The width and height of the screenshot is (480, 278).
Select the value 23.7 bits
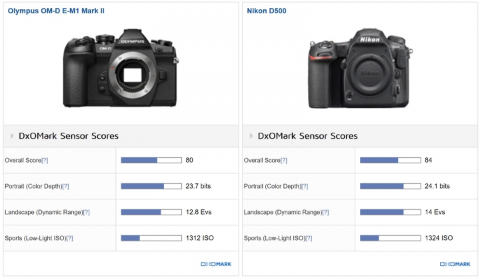click(198, 186)
